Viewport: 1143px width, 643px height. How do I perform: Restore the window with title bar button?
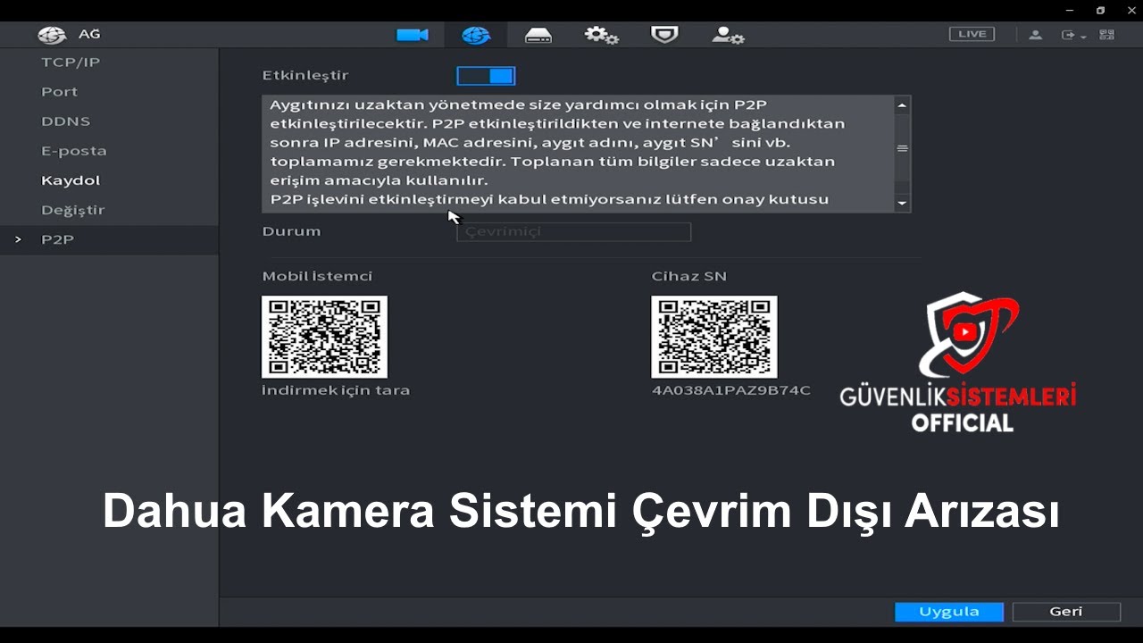1100,11
